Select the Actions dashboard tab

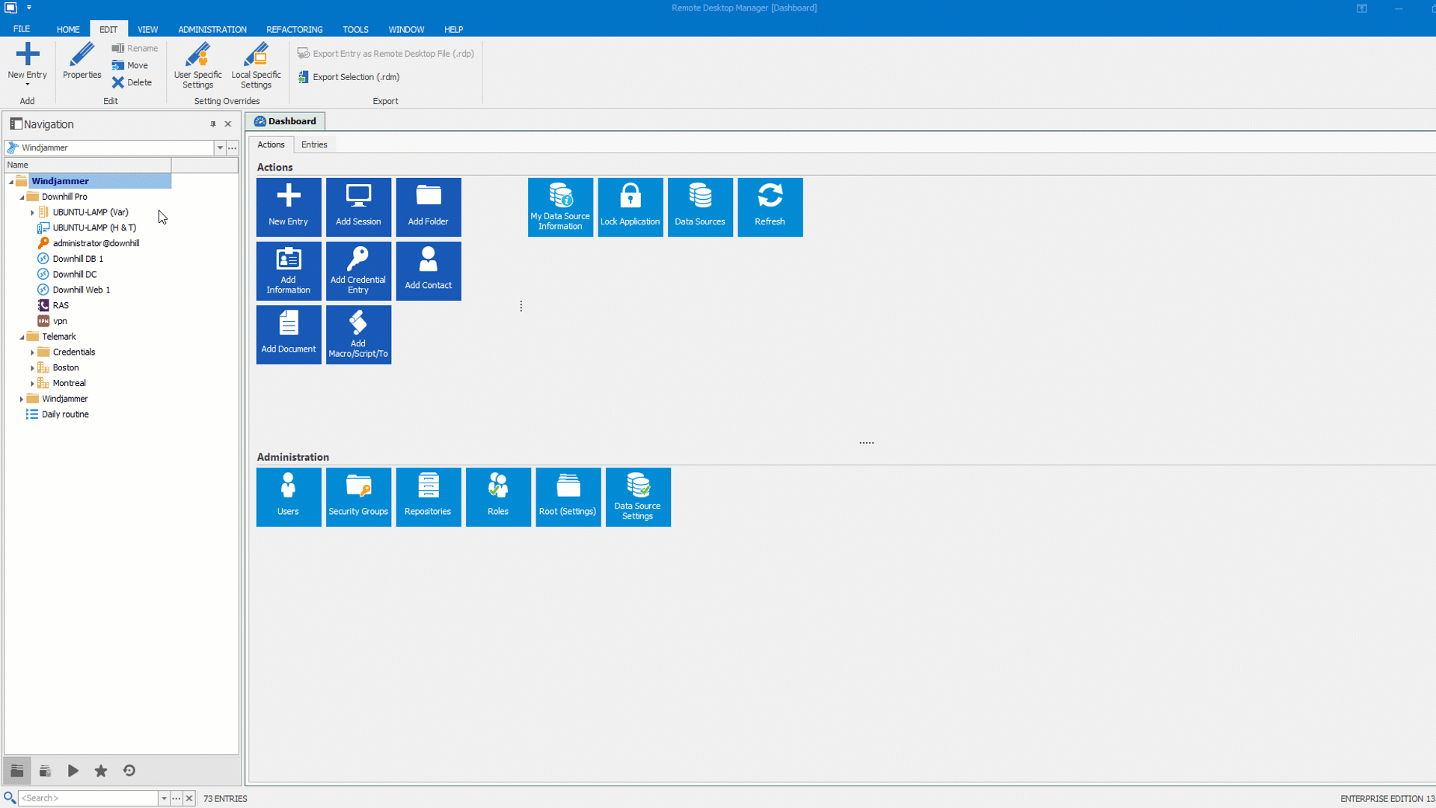[271, 144]
